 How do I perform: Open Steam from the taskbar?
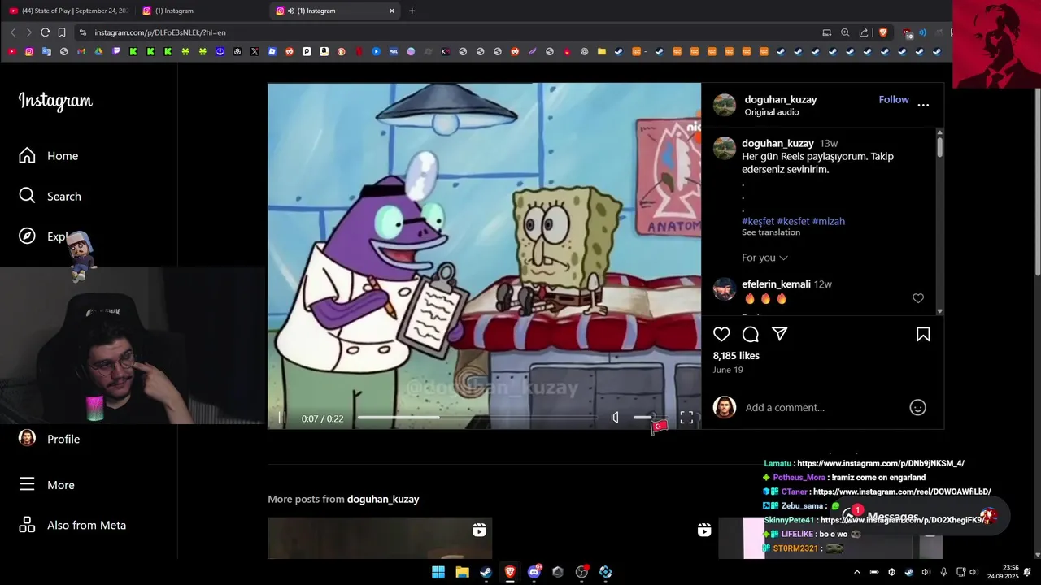pos(486,572)
